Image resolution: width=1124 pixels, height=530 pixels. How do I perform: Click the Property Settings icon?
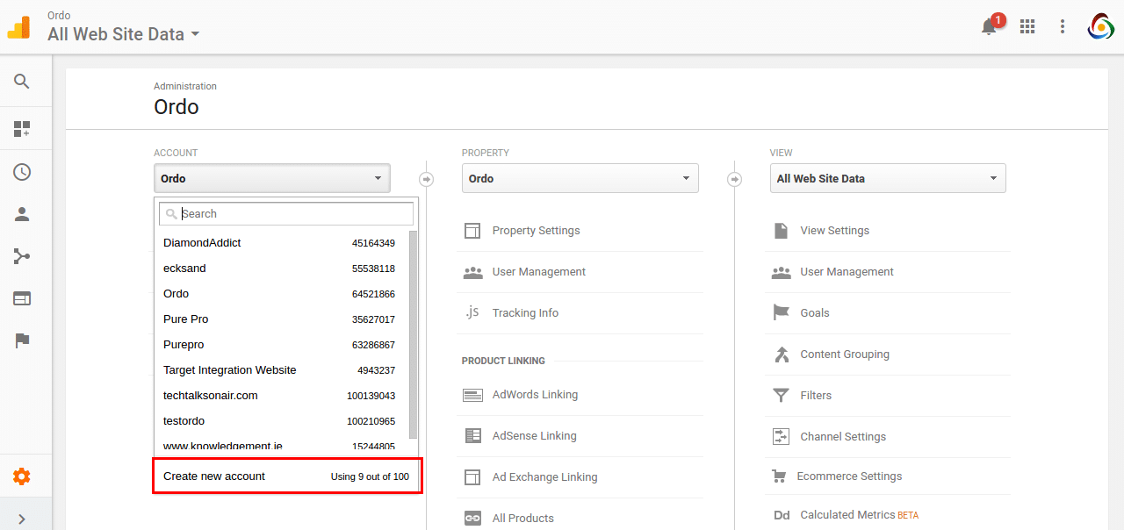472,231
